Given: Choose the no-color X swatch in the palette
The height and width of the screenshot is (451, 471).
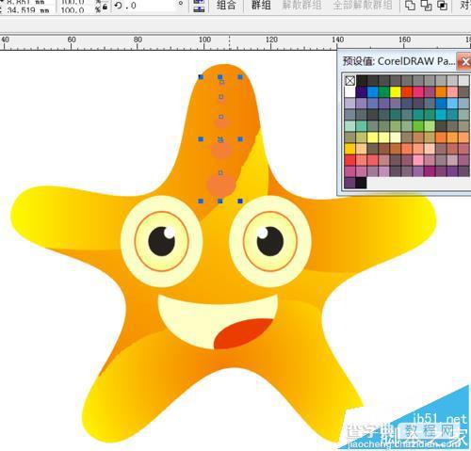Looking at the screenshot, I should coord(349,81).
